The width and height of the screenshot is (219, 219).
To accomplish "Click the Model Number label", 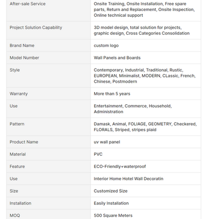I will 24,58.
